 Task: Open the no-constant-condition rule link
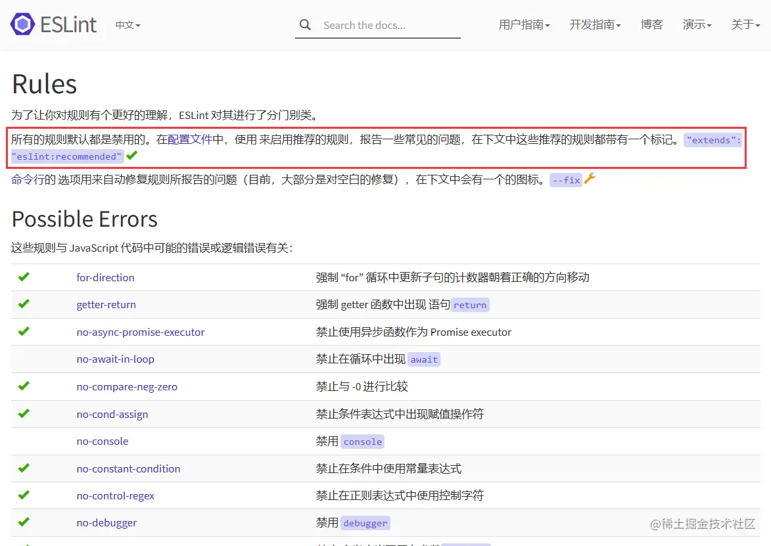128,469
